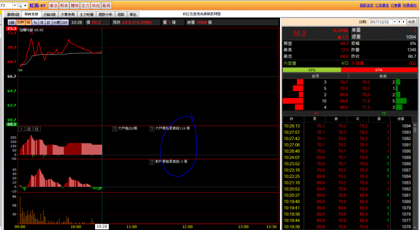Open the stock code dropdown arrow
Image resolution: width=420 pixels, height=230 pixels.
pyautogui.click(x=15, y=5)
